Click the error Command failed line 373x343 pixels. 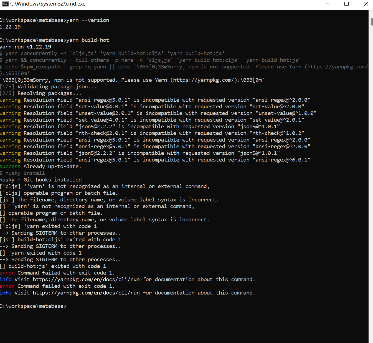point(57,273)
